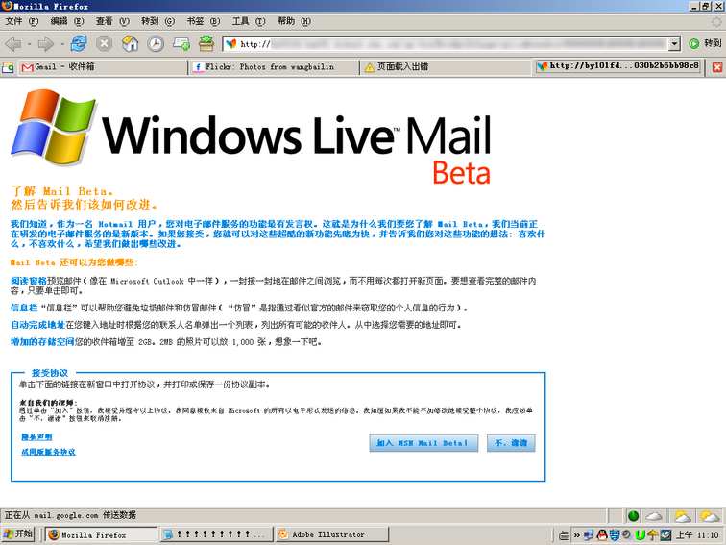Open History with the clock icon

click(x=156, y=43)
